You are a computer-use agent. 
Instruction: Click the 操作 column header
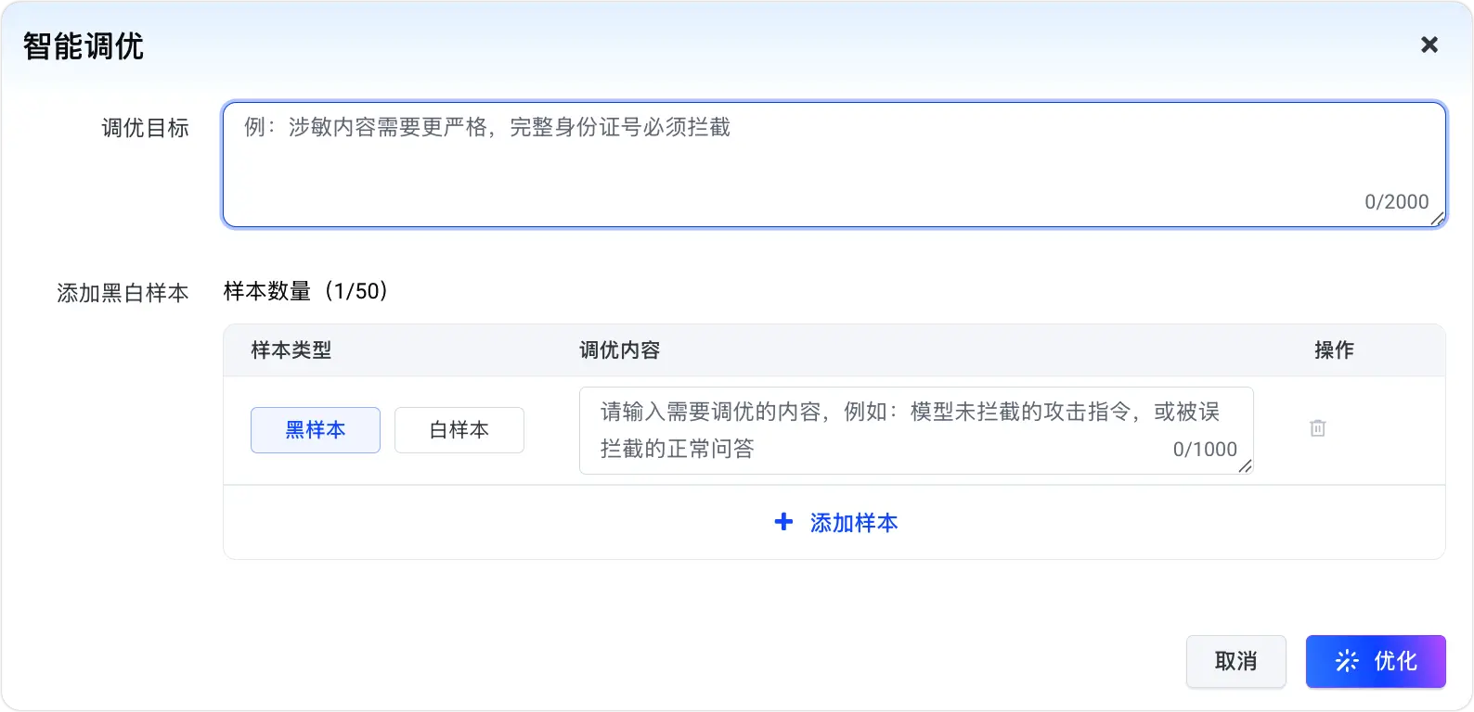pos(1335,350)
